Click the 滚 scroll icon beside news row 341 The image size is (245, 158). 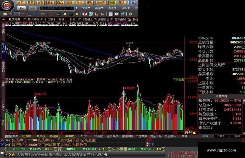2,144
